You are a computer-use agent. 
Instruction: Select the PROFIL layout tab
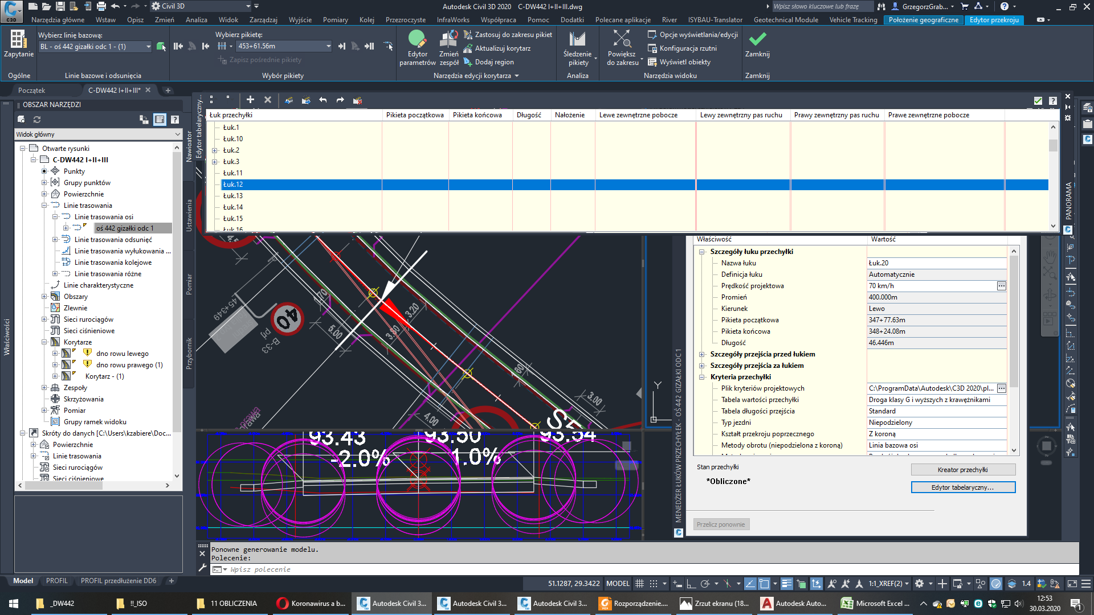(57, 581)
